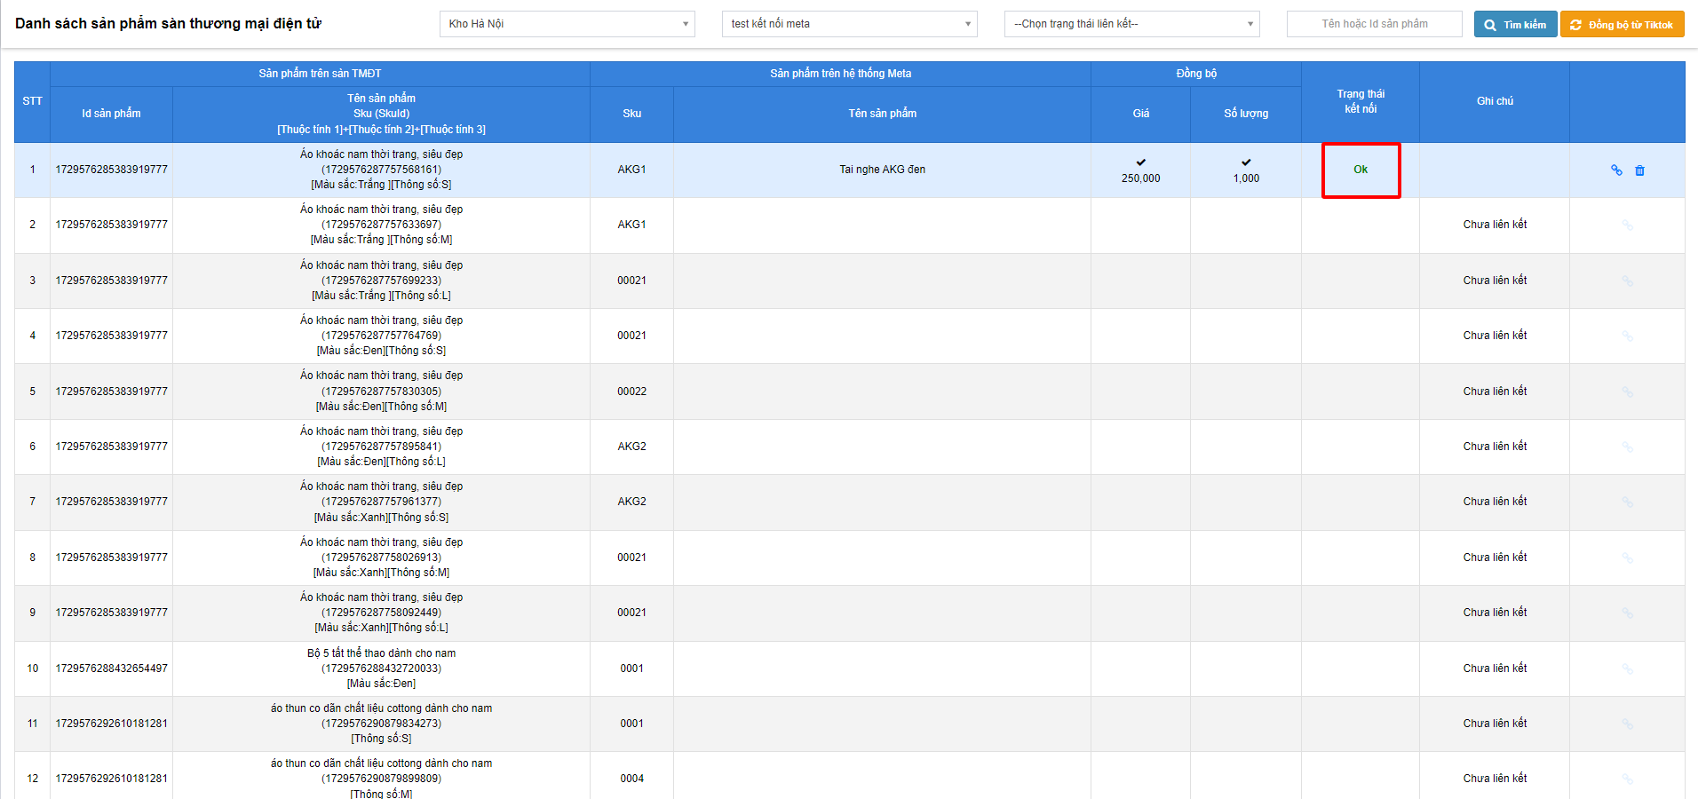Delete the link for row 1 via trash icon
This screenshot has height=799, width=1698.
tap(1639, 170)
